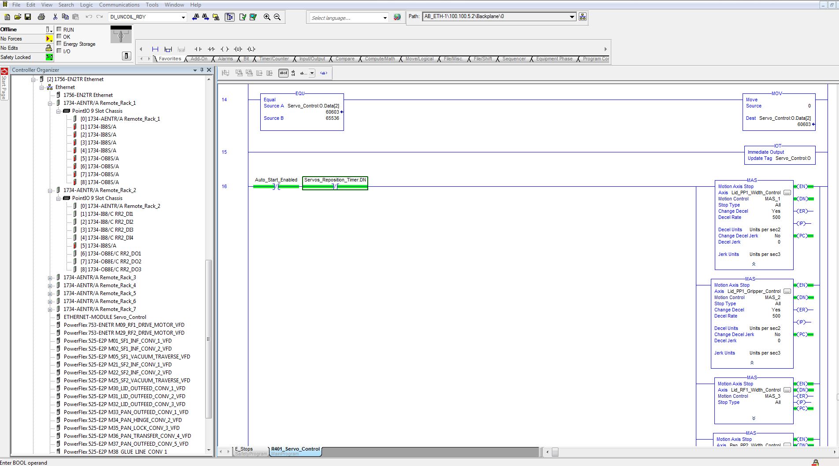Select the Move/Logical instruction tab
Screen dimensions: 839x466
pos(419,59)
